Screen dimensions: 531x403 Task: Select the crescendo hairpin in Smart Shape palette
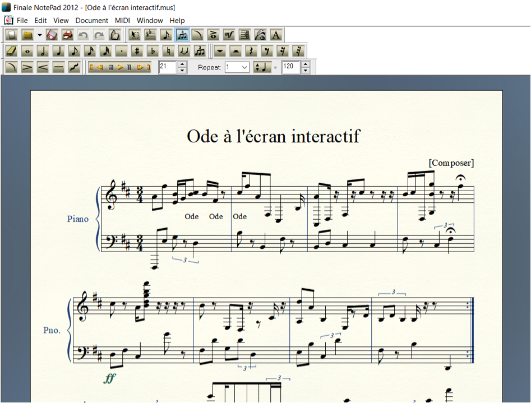pos(44,67)
